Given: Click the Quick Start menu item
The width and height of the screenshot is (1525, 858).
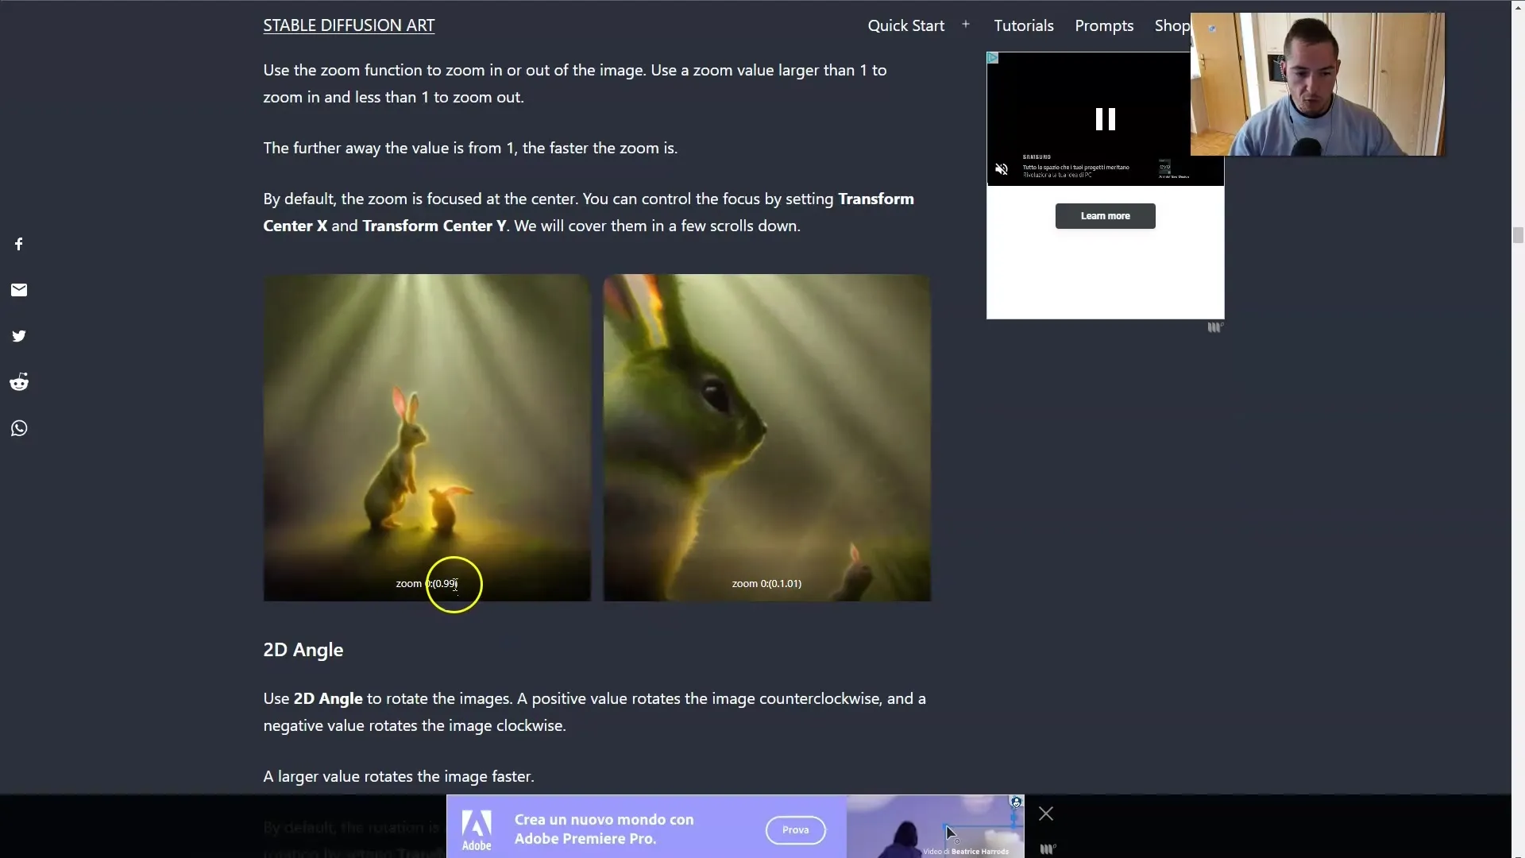Looking at the screenshot, I should pyautogui.click(x=906, y=24).
